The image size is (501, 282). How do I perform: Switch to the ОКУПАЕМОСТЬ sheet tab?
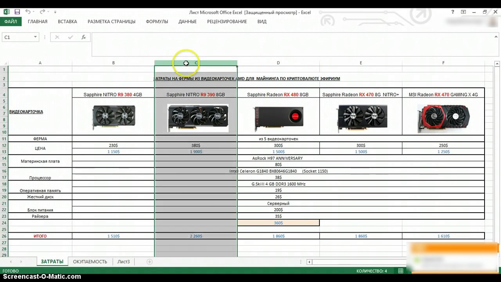[90, 262]
